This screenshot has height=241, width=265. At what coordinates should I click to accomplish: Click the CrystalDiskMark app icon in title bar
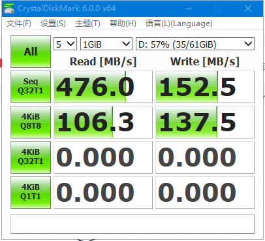pos(9,8)
